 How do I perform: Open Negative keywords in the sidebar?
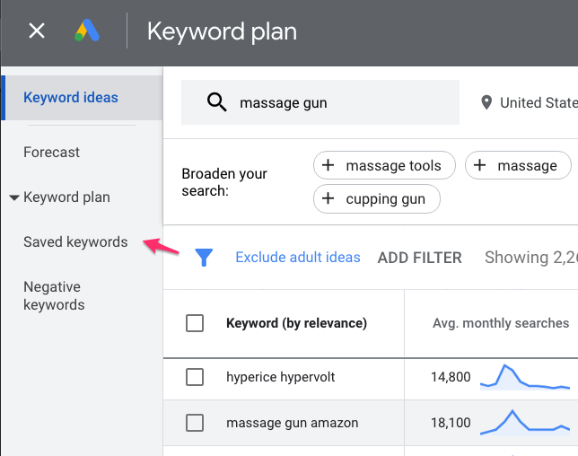[54, 295]
